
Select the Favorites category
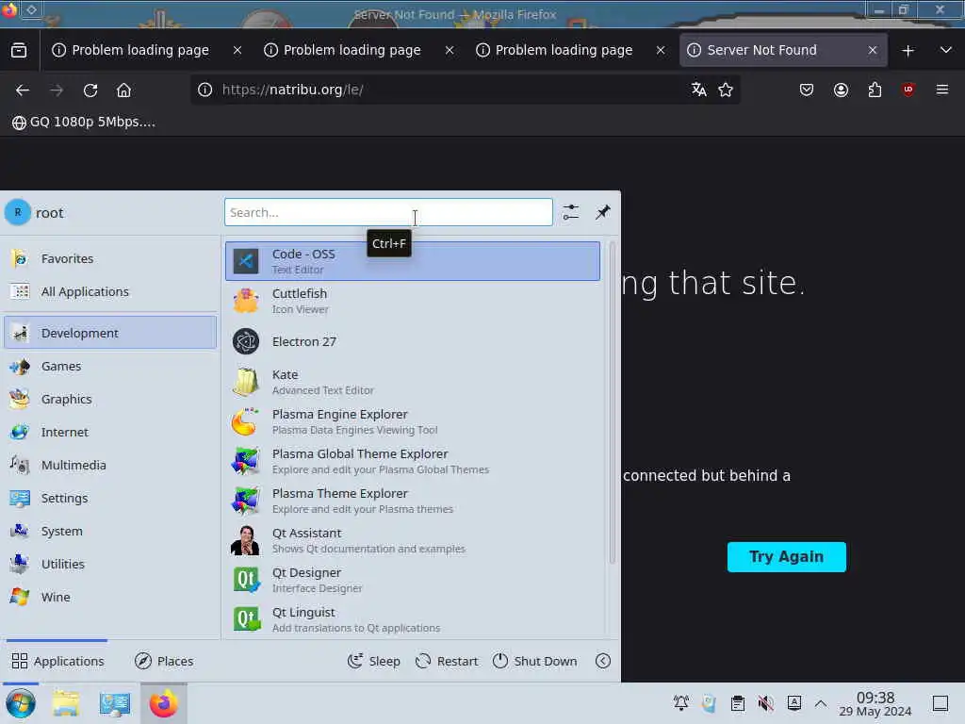click(110, 258)
